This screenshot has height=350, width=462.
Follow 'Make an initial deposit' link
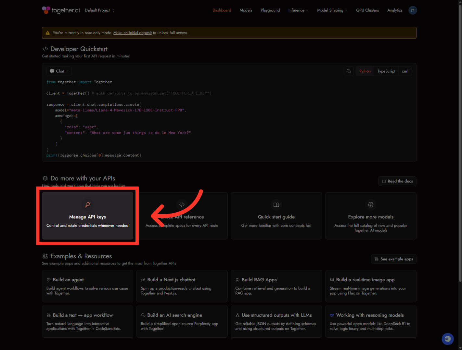point(133,33)
